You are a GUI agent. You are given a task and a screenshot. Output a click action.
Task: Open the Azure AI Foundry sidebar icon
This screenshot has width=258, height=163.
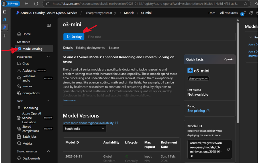coord(5,27)
